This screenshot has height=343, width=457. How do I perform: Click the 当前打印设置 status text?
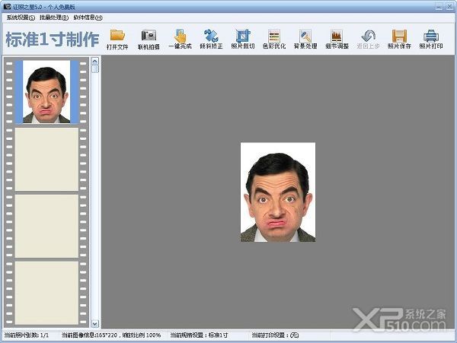coord(275,335)
